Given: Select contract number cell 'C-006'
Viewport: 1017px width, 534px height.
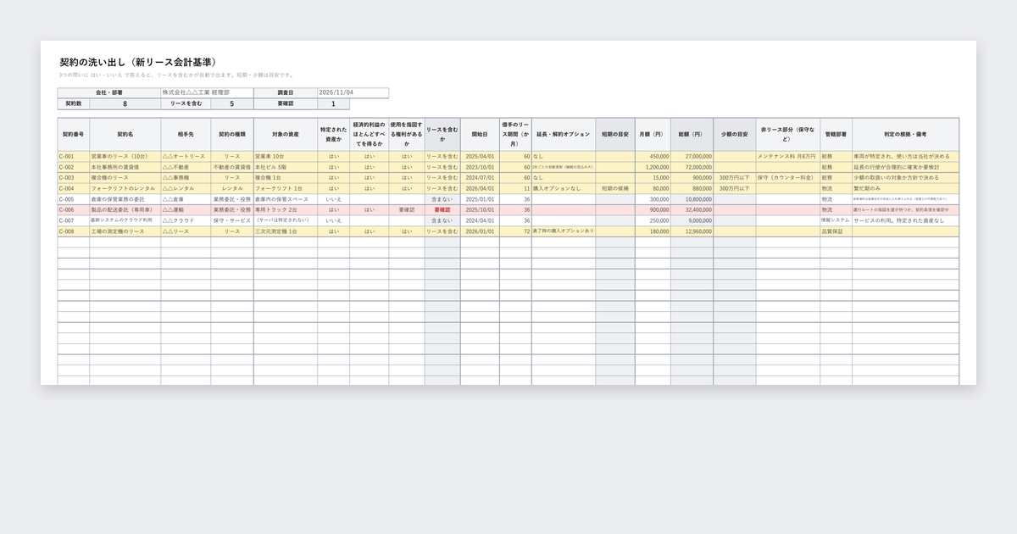Looking at the screenshot, I should pyautogui.click(x=74, y=209).
